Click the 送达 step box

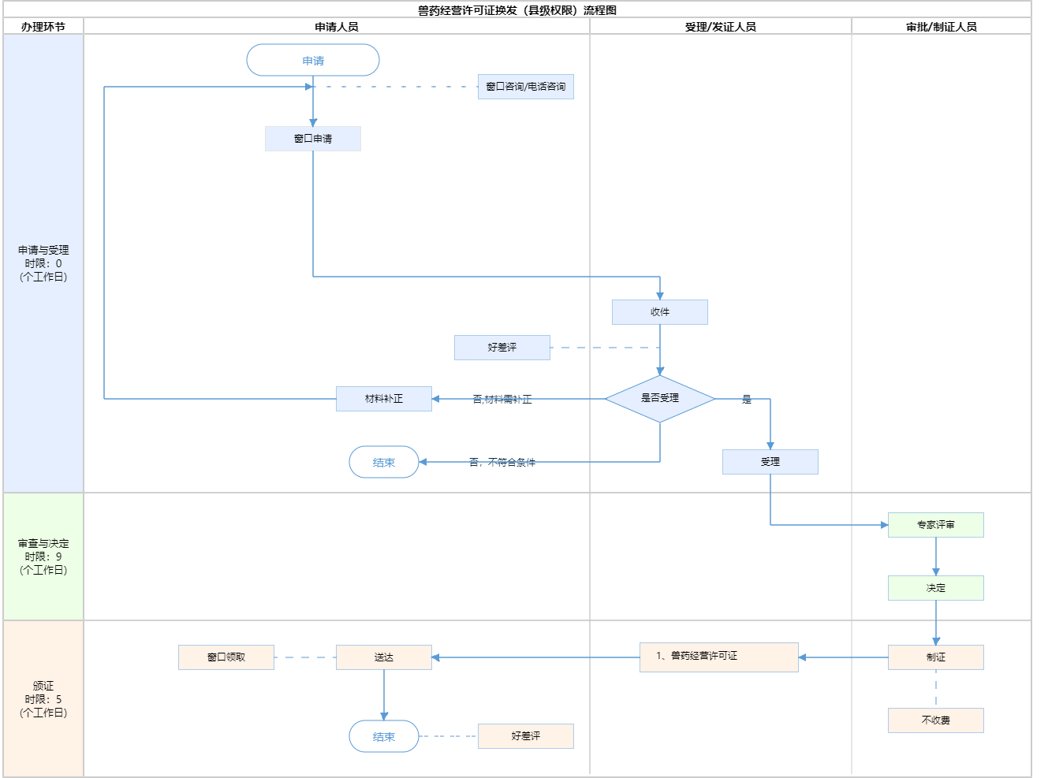(384, 657)
